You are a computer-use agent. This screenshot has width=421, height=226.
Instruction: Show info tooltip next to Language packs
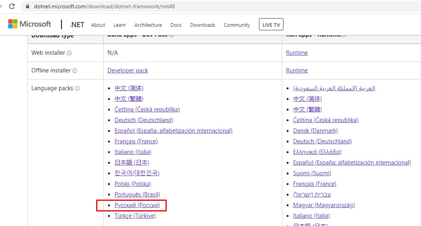(77, 89)
